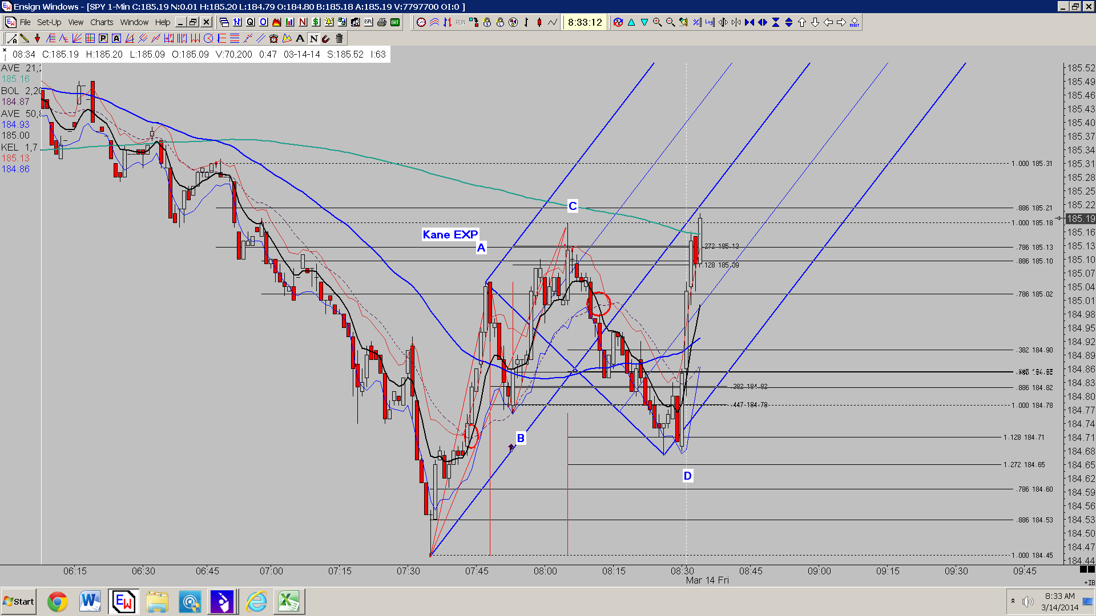Screen dimensions: 1096x616
Task: Open the bell alerts icon
Action: pos(329,22)
